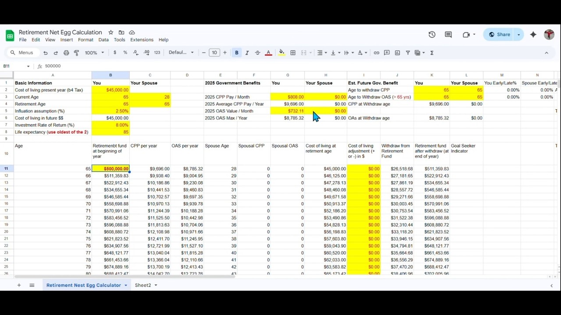
Task: Click the Redo icon in the toolbar
Action: click(x=56, y=53)
